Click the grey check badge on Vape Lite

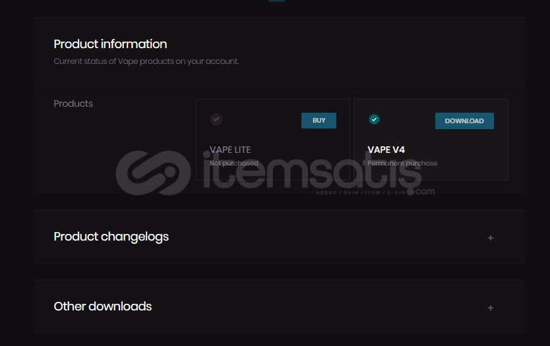tap(216, 119)
